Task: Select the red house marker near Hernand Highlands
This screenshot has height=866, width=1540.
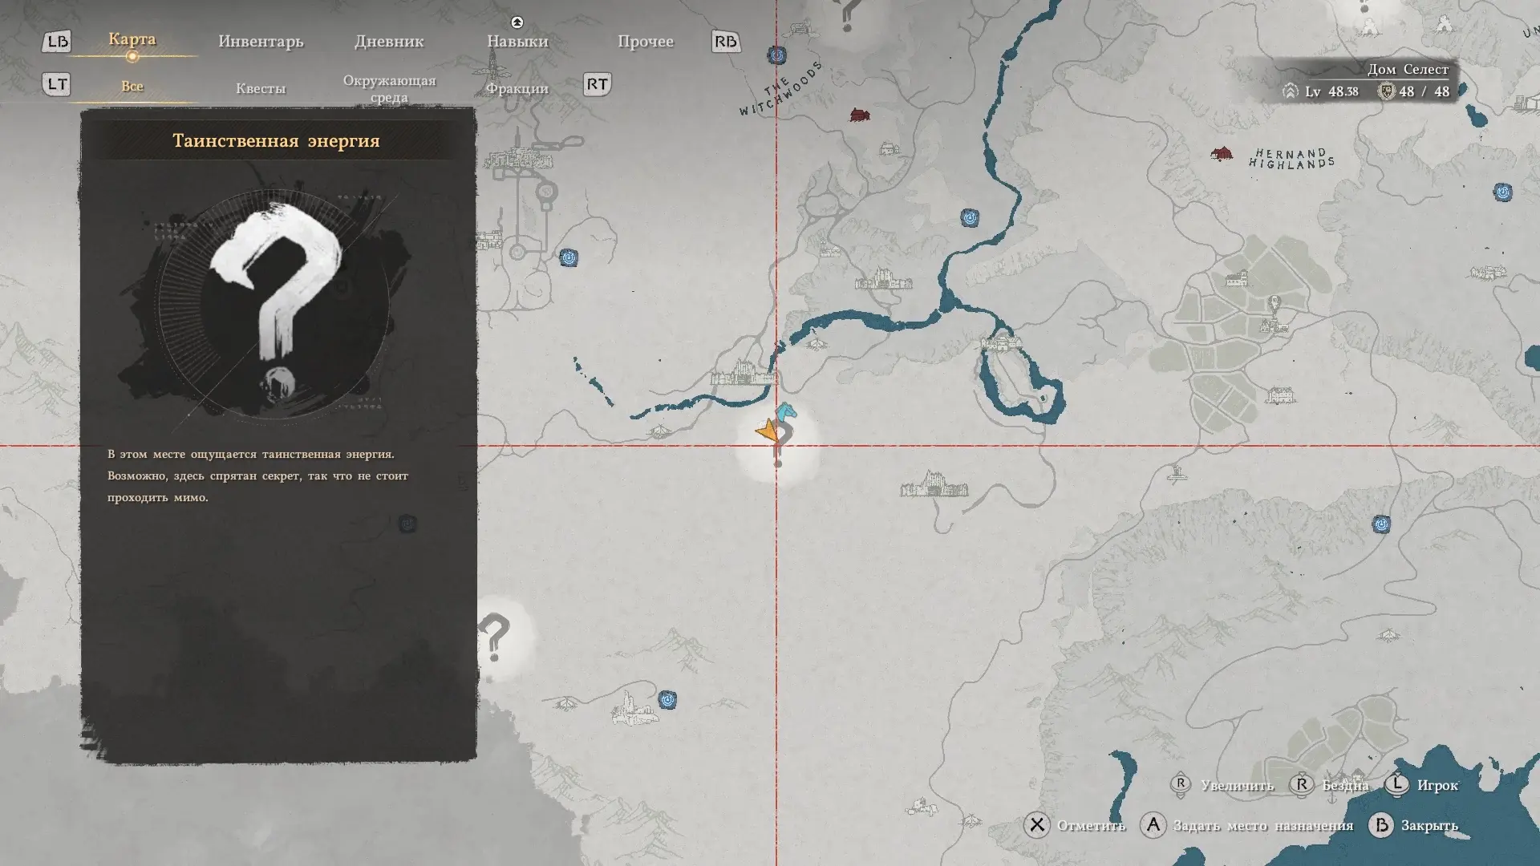Action: point(1222,153)
